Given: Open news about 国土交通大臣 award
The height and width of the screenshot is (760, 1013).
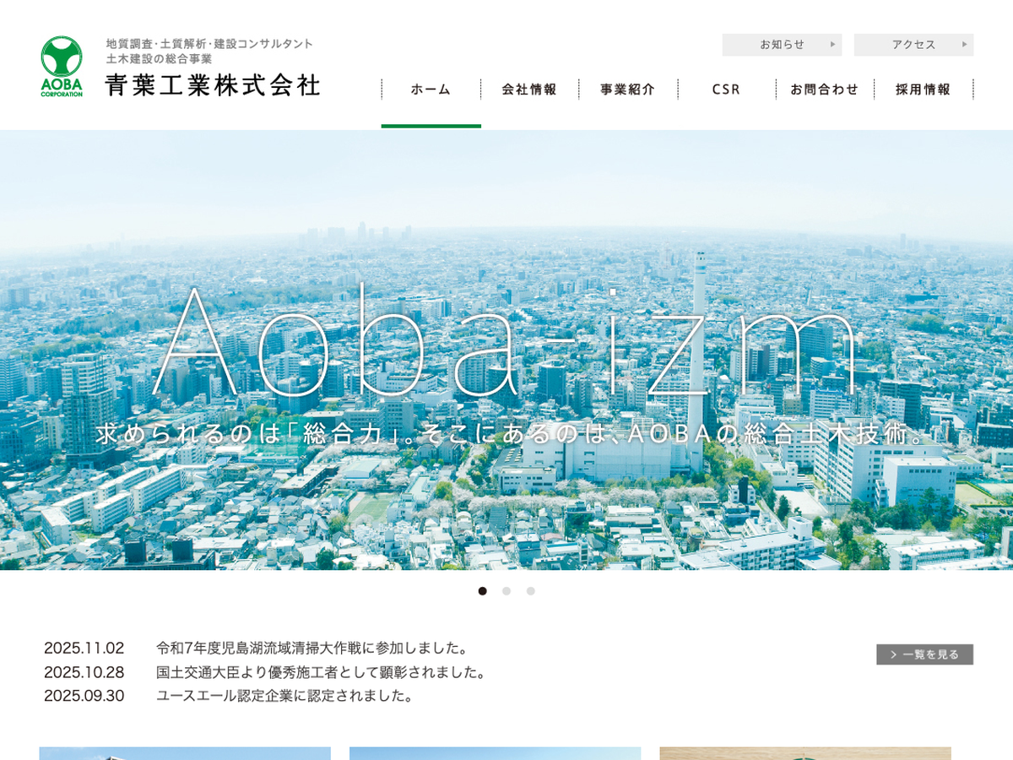Looking at the screenshot, I should tap(322, 672).
